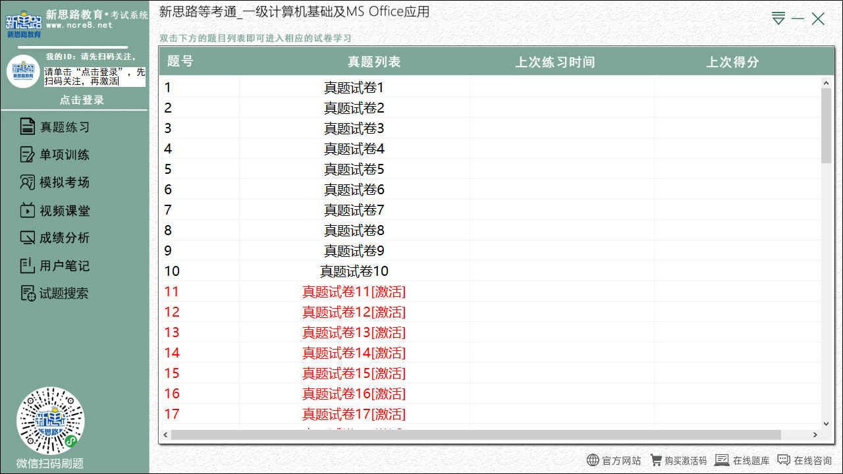Click the 用户笔记 notes icon
843x474 pixels.
click(27, 266)
